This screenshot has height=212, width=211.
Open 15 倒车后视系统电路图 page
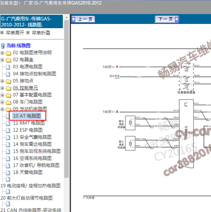click(37, 151)
